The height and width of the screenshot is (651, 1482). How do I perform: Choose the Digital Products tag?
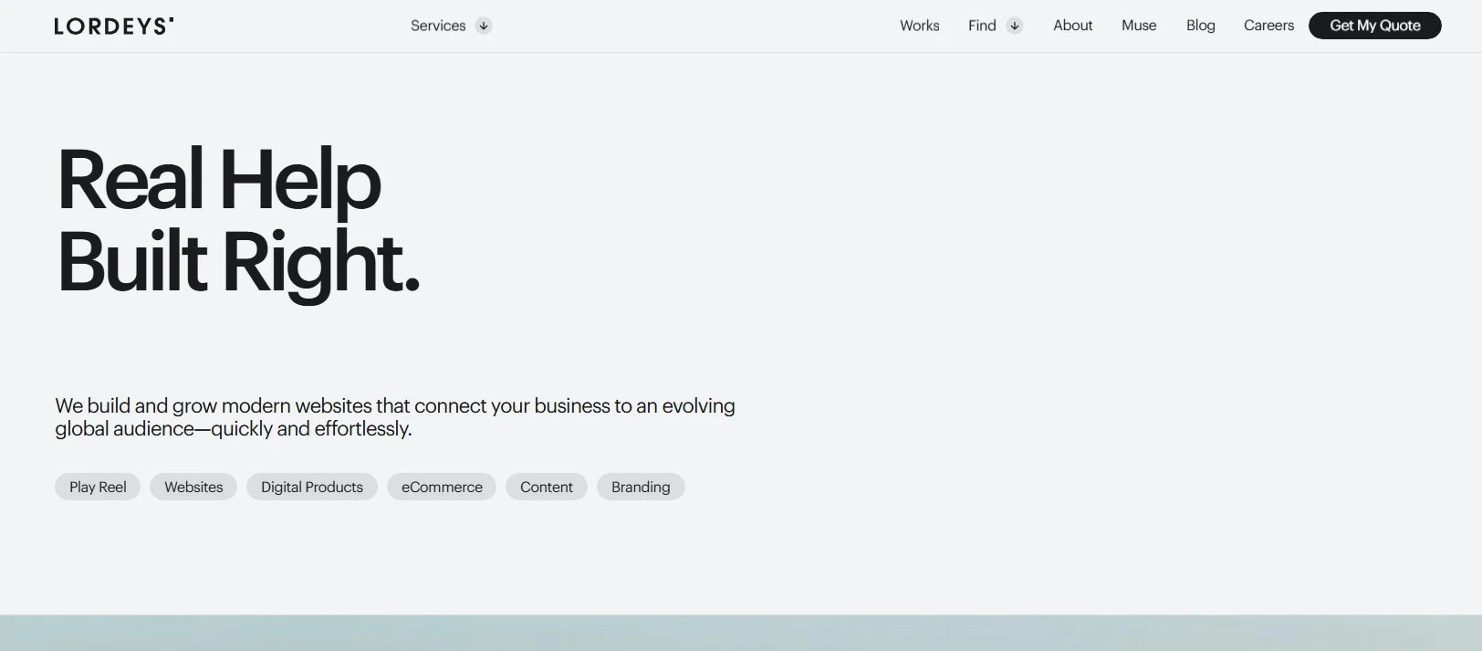(x=312, y=487)
